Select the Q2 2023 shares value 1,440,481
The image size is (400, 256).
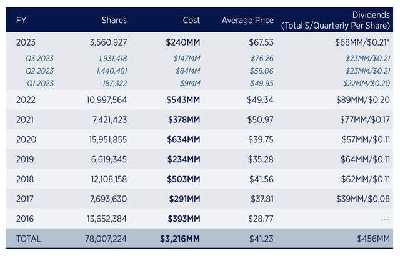pyautogui.click(x=112, y=71)
